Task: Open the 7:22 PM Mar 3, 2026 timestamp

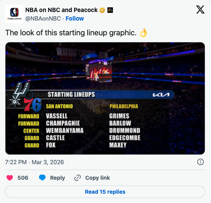Action: 35,162
